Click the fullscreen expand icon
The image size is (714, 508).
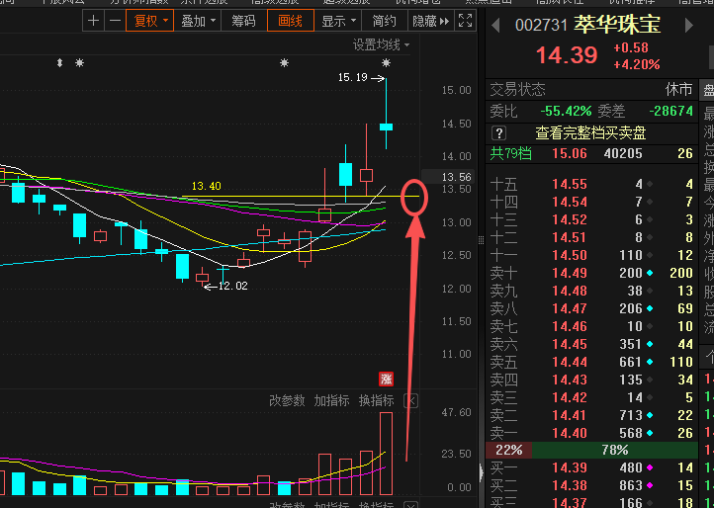point(465,21)
